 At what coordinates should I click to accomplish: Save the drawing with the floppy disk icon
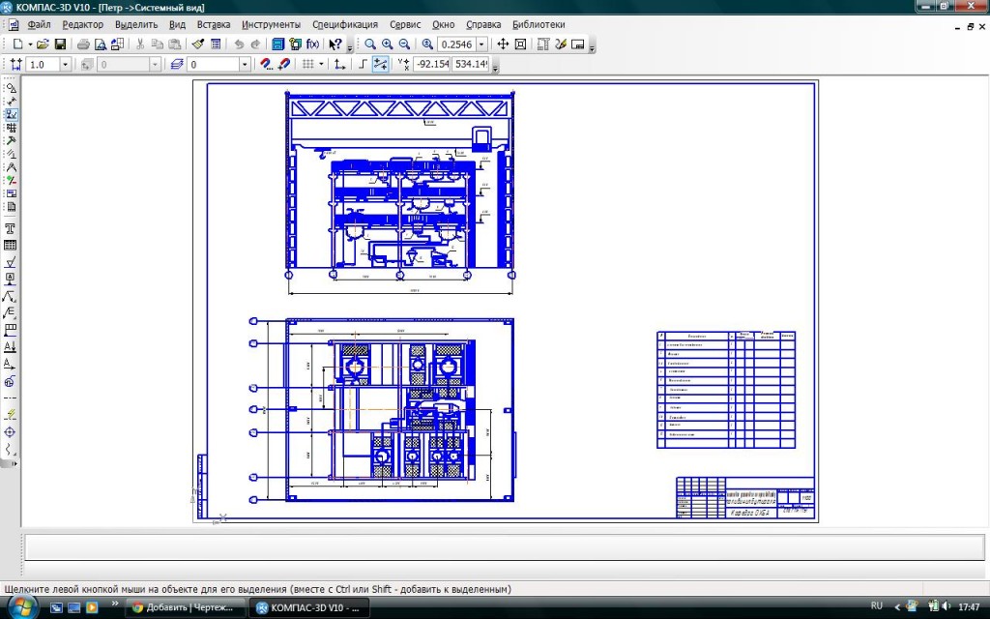[60, 44]
